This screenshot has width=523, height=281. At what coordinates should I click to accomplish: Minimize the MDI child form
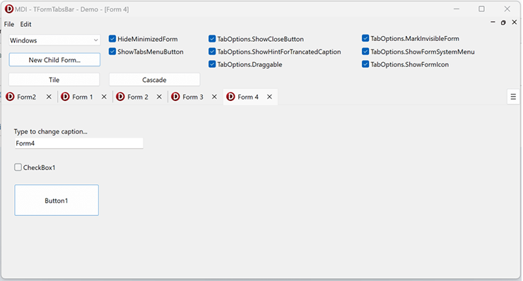point(493,23)
